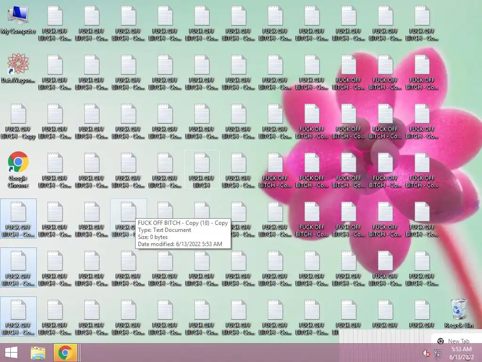Switch to Chrome in the taskbar
This screenshot has width=482, height=362.
coord(65,353)
